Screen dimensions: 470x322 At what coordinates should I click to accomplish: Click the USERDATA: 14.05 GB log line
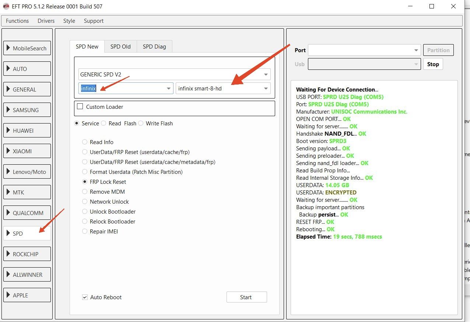coord(323,185)
